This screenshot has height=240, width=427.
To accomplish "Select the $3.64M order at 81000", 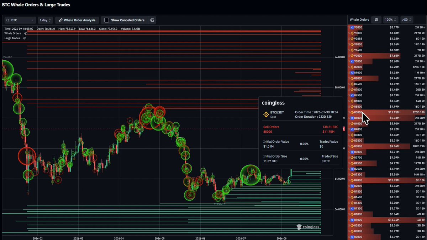I will 387,214.
